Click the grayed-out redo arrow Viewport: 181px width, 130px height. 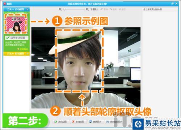pos(113,9)
